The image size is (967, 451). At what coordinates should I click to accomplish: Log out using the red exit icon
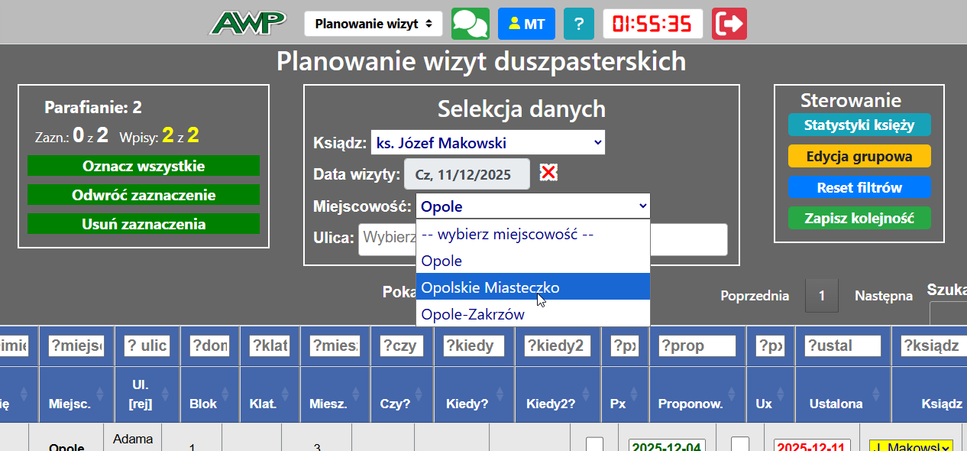(x=729, y=23)
